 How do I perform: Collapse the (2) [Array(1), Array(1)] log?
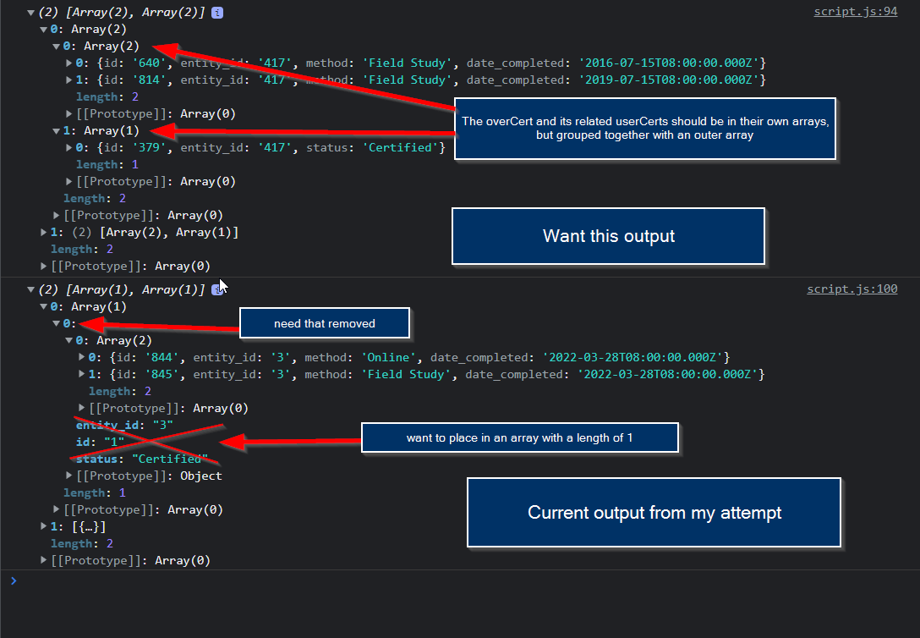[30, 289]
